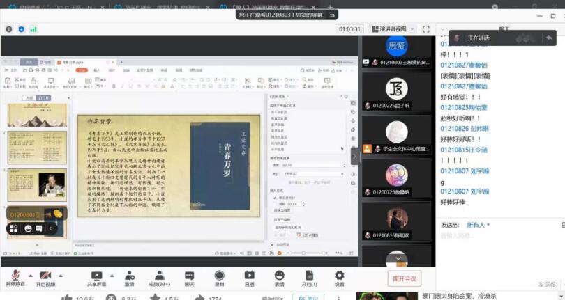Open the emoji reactions icon

pyautogui.click(x=279, y=275)
